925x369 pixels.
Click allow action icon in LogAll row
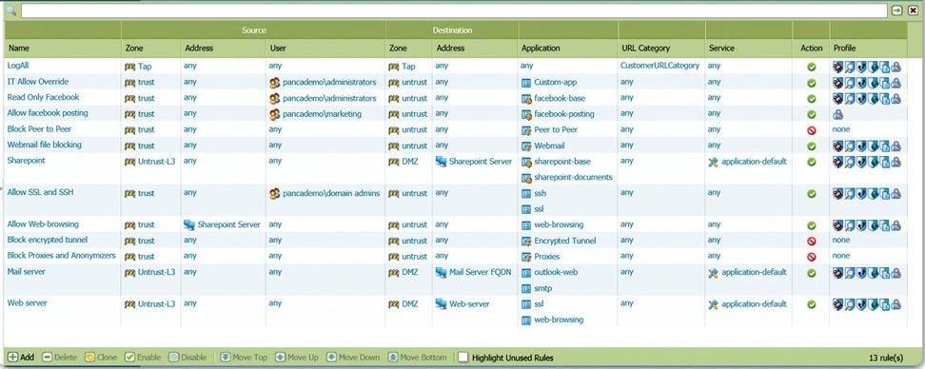[x=811, y=67]
